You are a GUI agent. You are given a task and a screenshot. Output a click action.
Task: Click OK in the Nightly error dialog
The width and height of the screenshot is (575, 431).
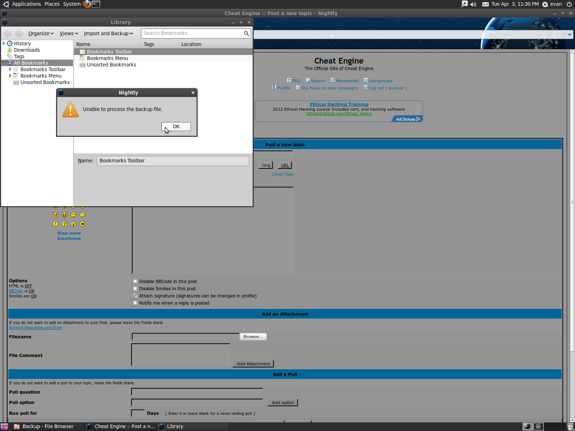point(176,126)
